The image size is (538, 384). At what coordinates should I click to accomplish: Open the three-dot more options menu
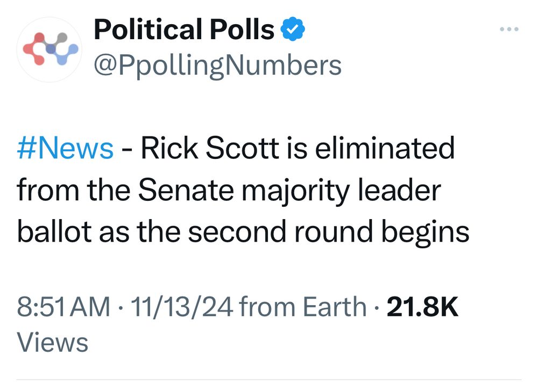pos(509,29)
